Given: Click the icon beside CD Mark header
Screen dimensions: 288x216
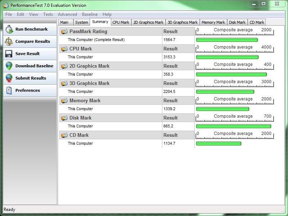Looking at the screenshot, I should [x=64, y=135].
